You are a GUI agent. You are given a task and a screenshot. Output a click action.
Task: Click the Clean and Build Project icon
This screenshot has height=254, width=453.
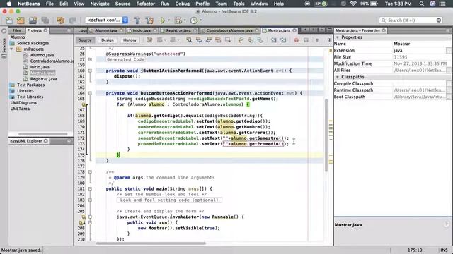(149, 20)
